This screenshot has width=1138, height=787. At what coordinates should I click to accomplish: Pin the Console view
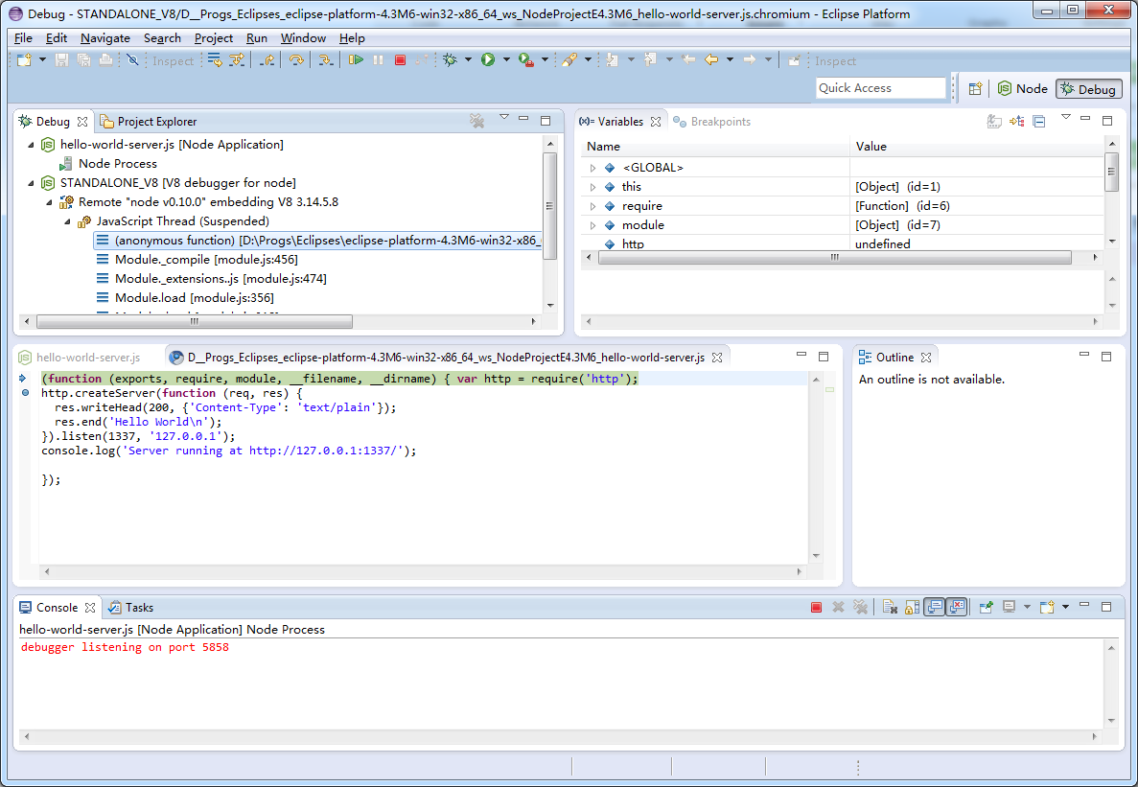[x=987, y=607]
